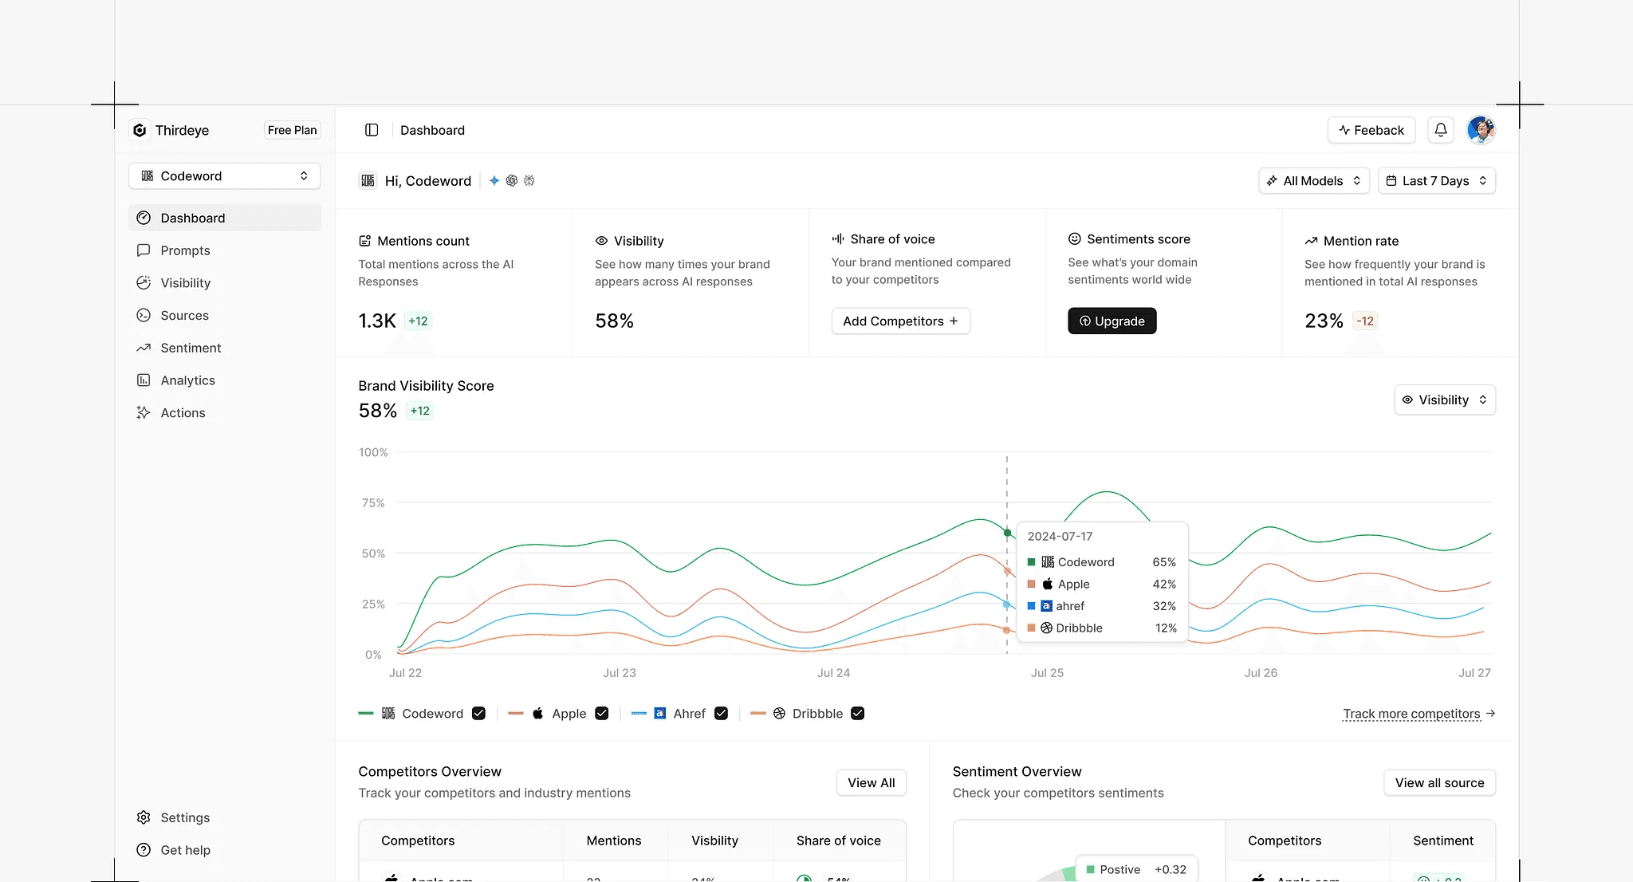Click the Ahref blue legend line swatch

[639, 714]
